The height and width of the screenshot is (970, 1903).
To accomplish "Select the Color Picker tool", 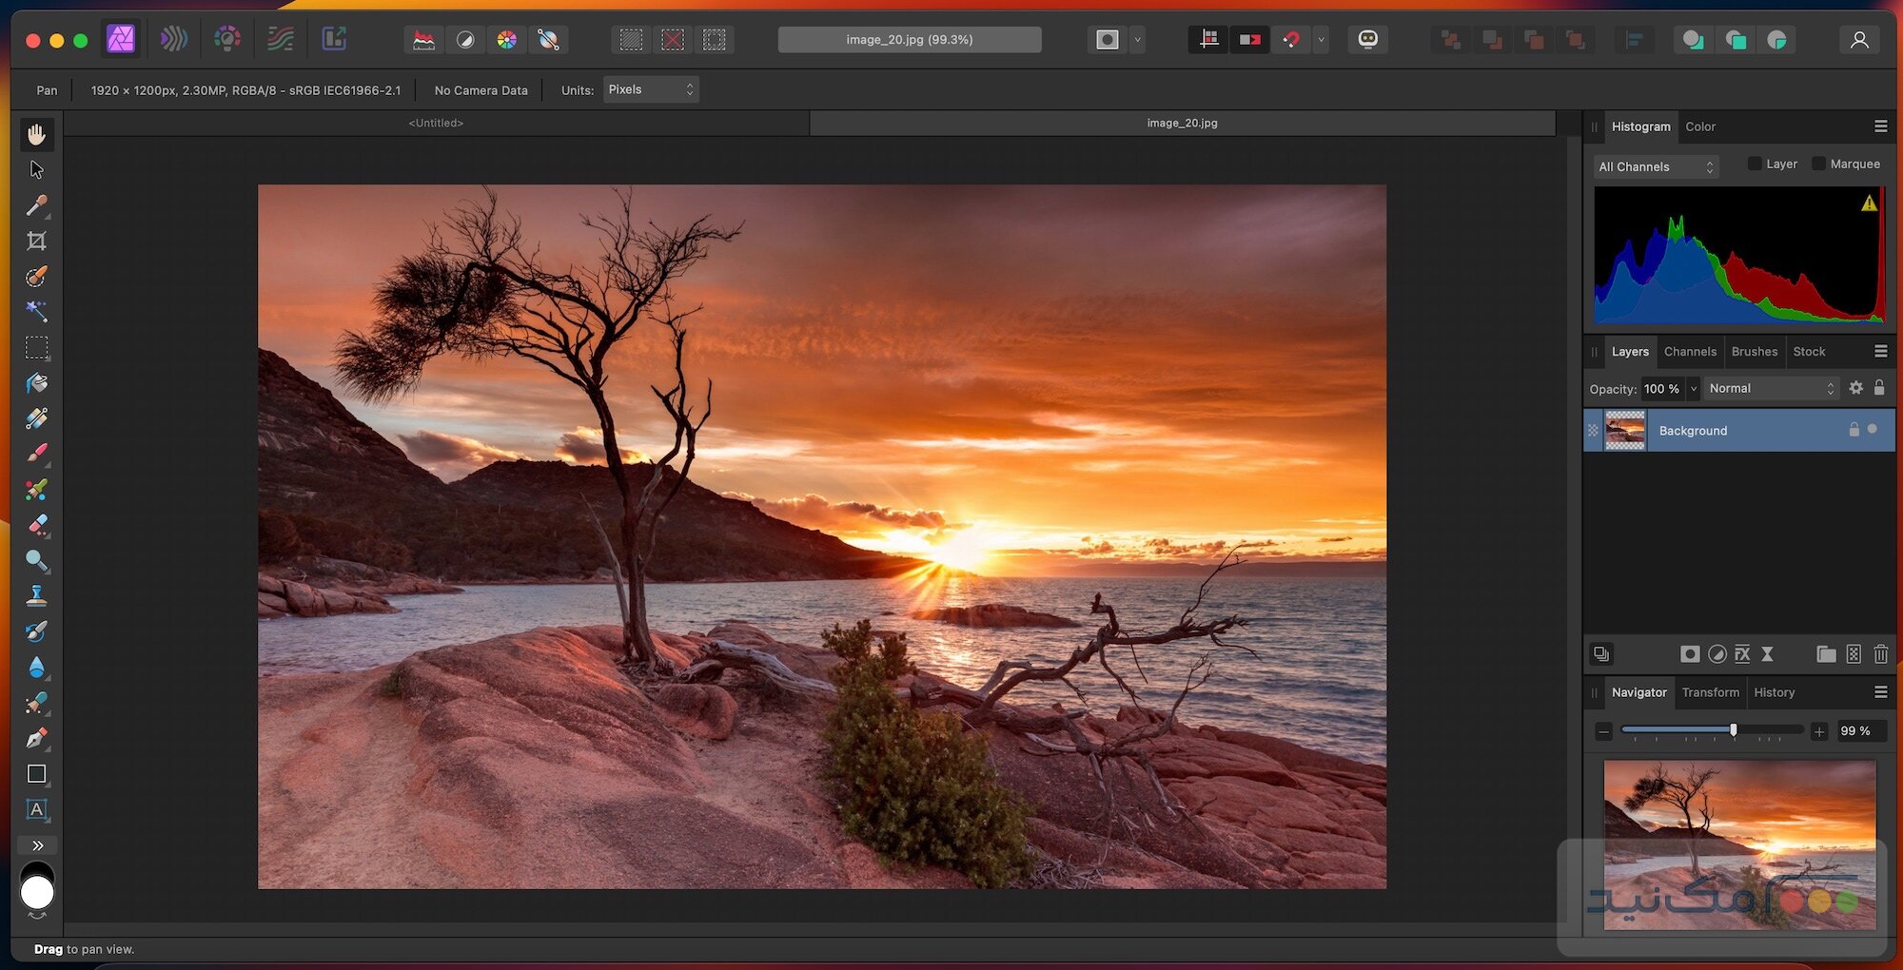I will click(37, 205).
